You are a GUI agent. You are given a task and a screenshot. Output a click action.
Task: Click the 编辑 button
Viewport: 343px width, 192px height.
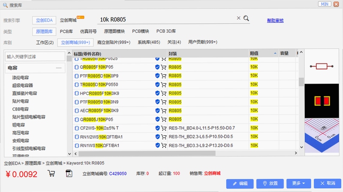(240, 184)
